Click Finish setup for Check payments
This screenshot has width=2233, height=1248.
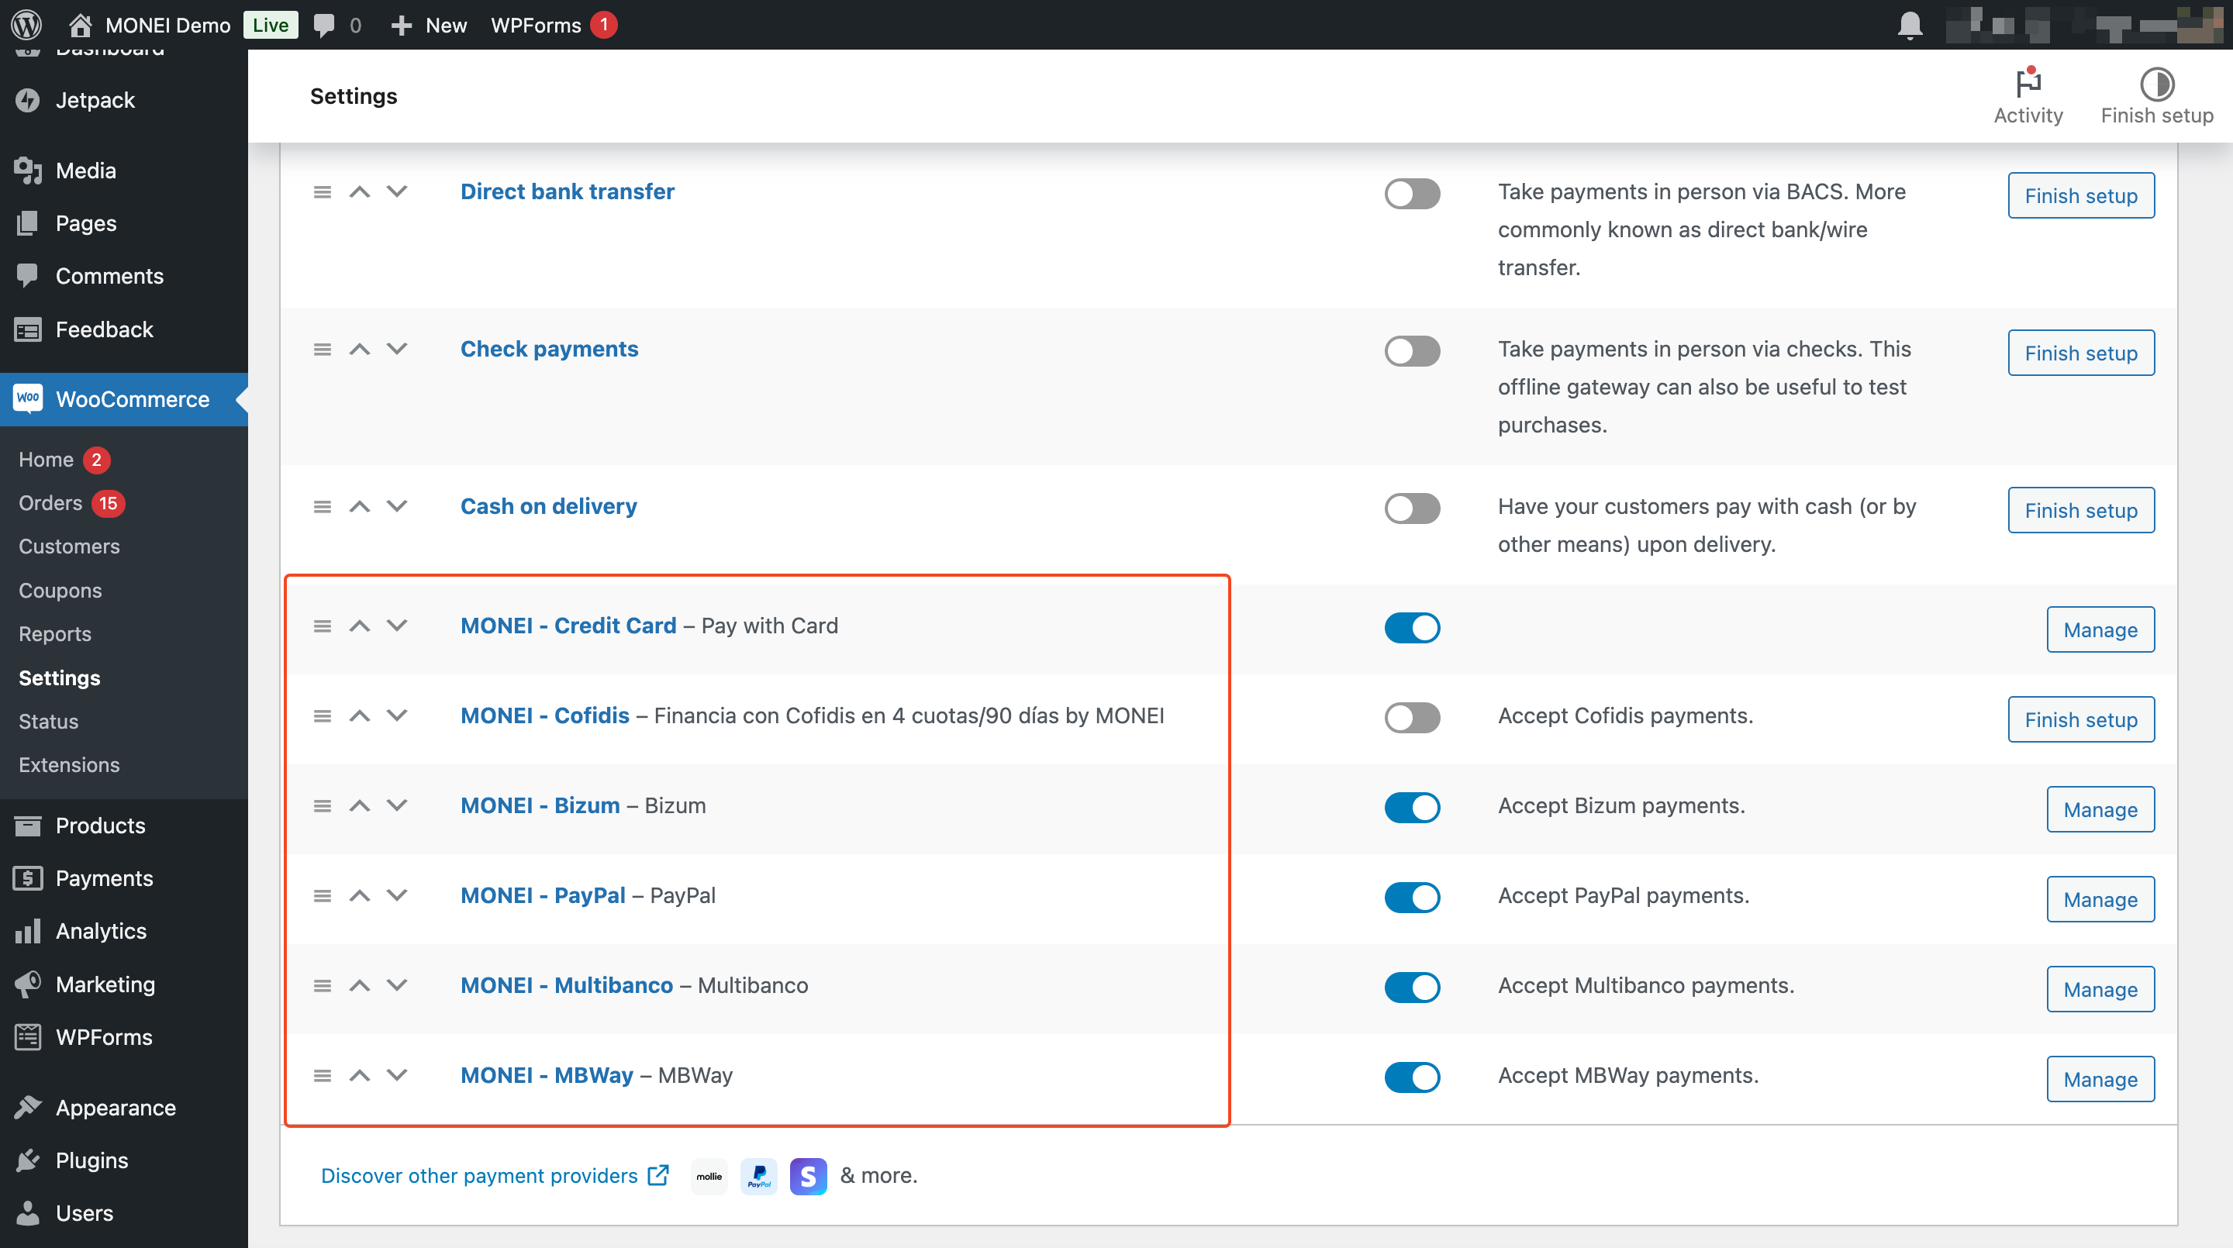pyautogui.click(x=2081, y=353)
